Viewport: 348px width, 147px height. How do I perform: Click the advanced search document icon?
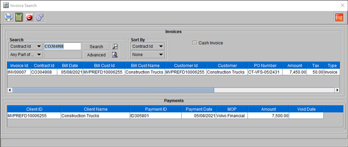tap(115, 54)
